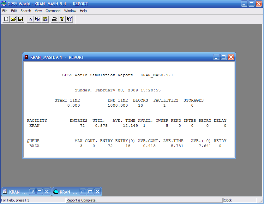Click the END TIME value 1000.000
This screenshot has height=204, width=264.
click(118, 105)
